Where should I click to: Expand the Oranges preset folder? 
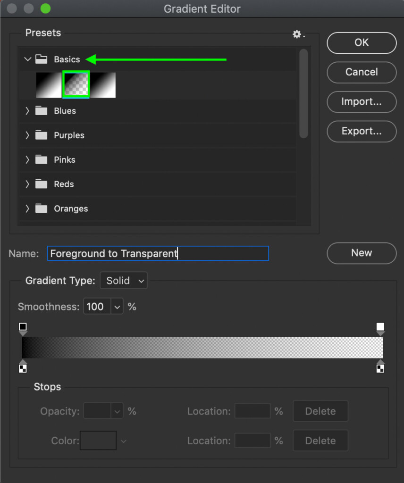[27, 208]
